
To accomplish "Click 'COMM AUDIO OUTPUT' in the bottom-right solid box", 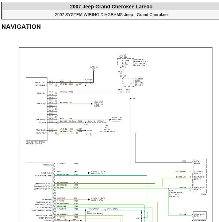I will pos(199,215).
